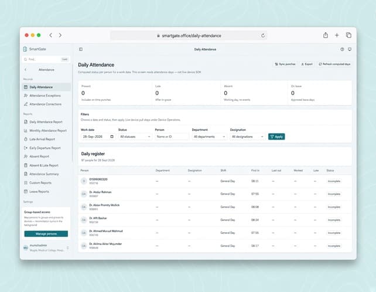
Task: Open Attendance Corrections page
Action: click(47, 104)
